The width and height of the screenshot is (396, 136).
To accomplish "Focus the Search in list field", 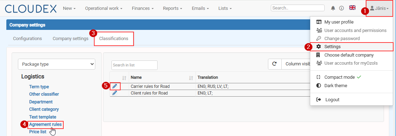I will click(x=134, y=65).
